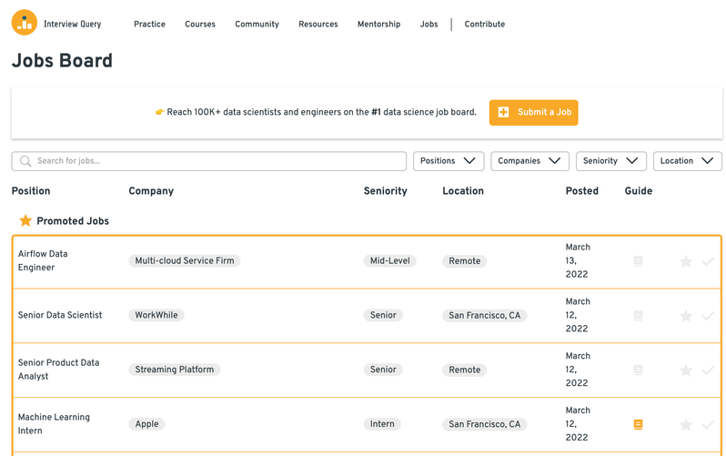Image resolution: width=726 pixels, height=456 pixels.
Task: Star the Senior Data Scientist job
Action: click(686, 316)
